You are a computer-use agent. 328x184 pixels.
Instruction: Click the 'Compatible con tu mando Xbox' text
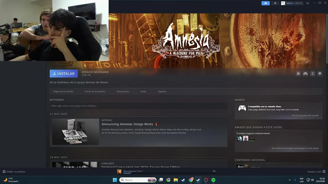tap(264, 107)
